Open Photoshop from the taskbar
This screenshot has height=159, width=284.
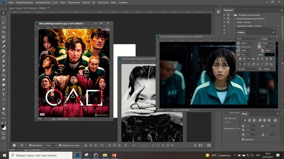(x=78, y=155)
